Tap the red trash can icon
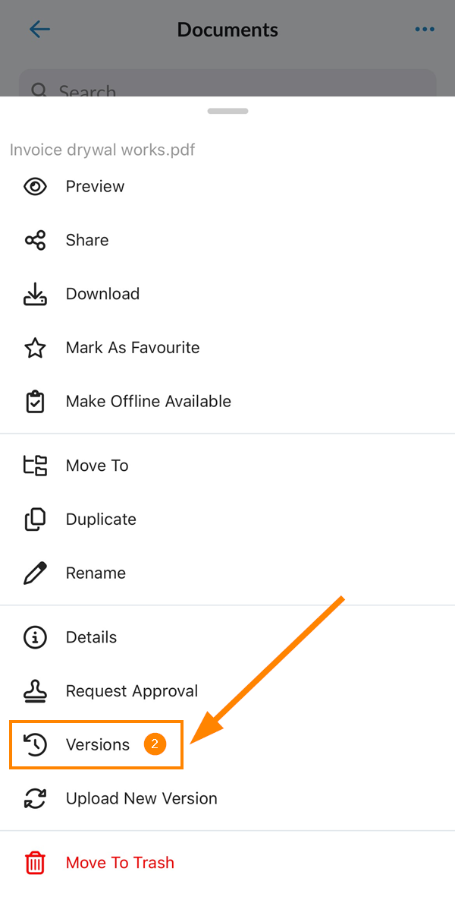 36,863
